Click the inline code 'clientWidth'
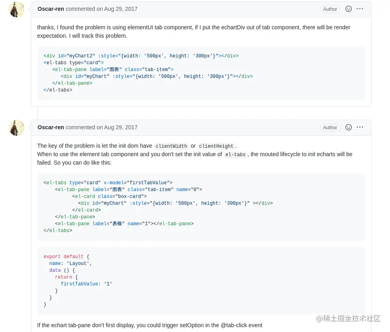Screen dimensions: 390x332 [171, 146]
